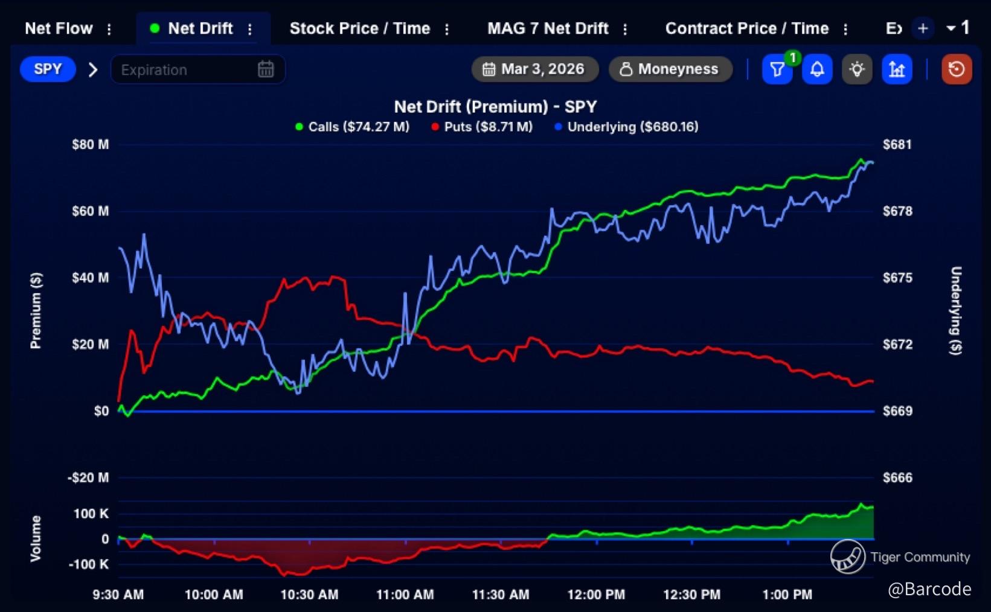Viewport: 991px width, 612px height.
Task: Switch to Contract Price / Time tab
Action: tap(747, 28)
